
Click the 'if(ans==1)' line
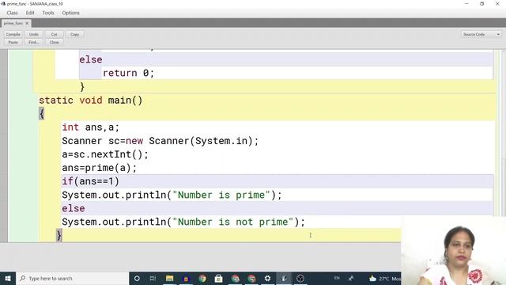(x=90, y=181)
